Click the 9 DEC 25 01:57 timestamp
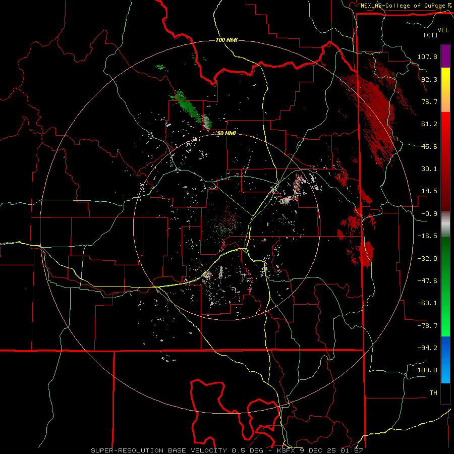 click(331, 450)
